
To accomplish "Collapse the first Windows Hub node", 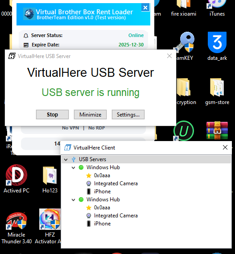I will click(x=73, y=167).
